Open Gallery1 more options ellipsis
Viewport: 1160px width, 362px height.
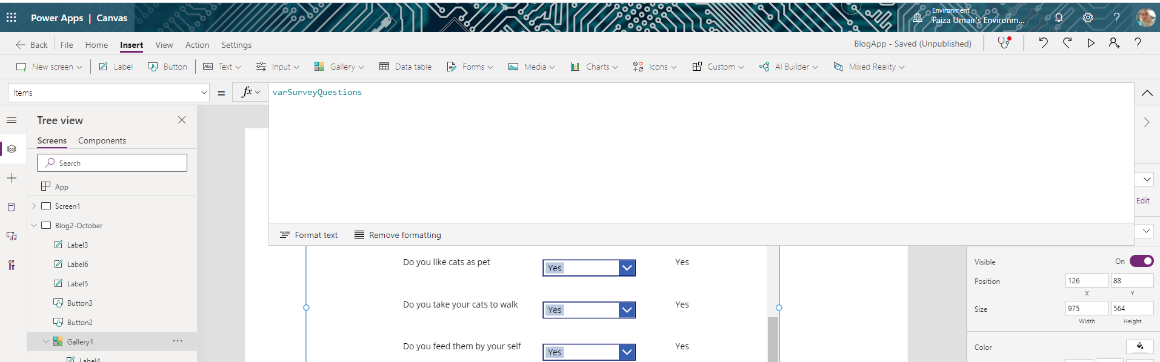point(178,341)
